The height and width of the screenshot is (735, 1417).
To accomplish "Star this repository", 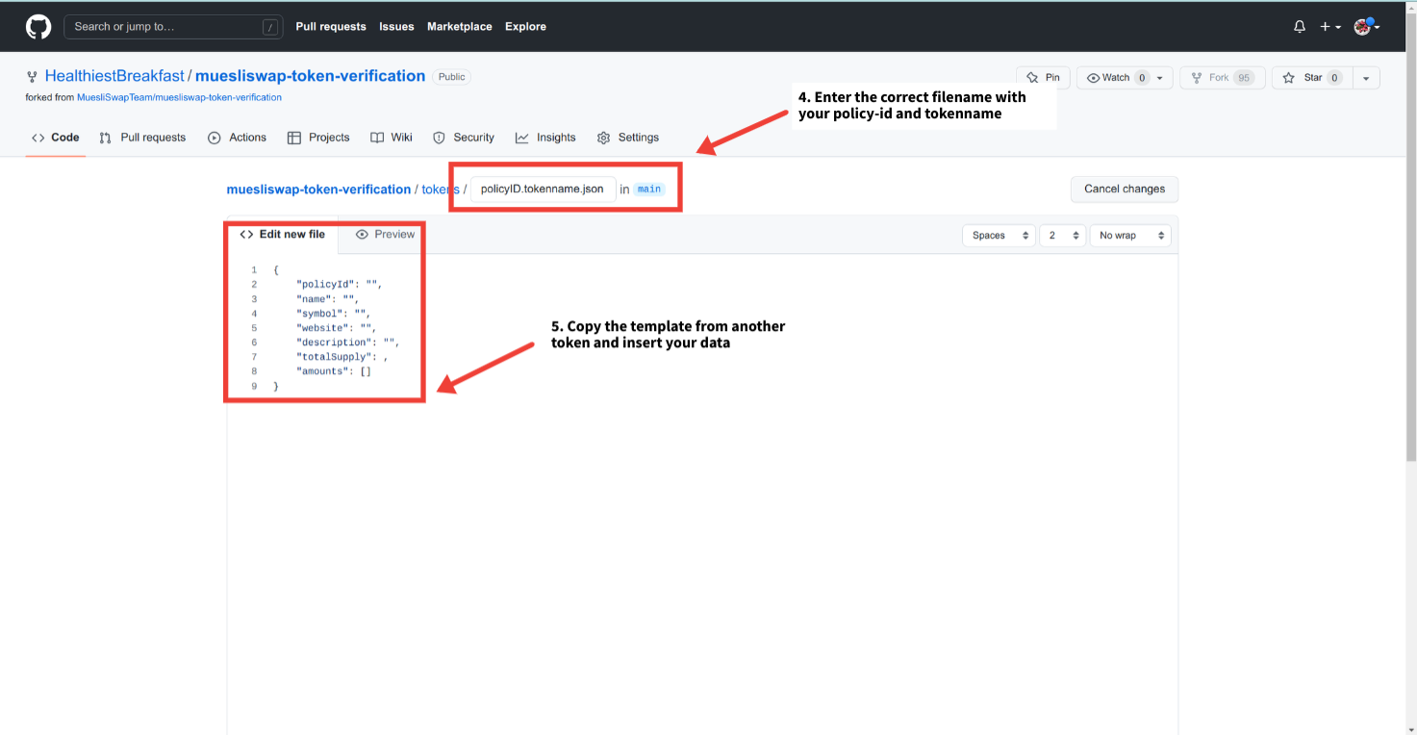I will 1312,78.
